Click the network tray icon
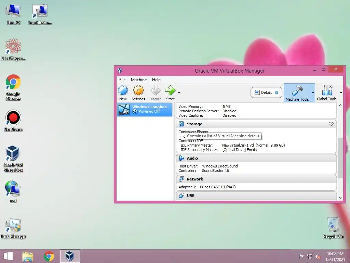Viewport: 350px width, 263px height. coord(310,256)
